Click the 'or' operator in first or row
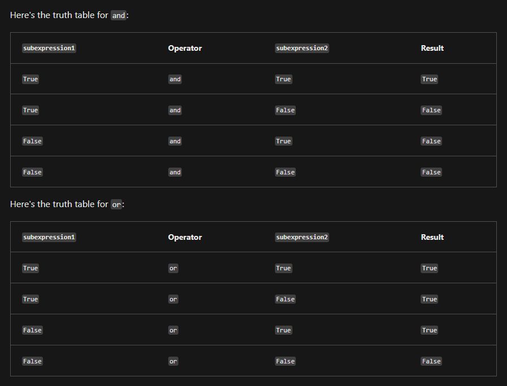The height and width of the screenshot is (386, 507). 173,268
